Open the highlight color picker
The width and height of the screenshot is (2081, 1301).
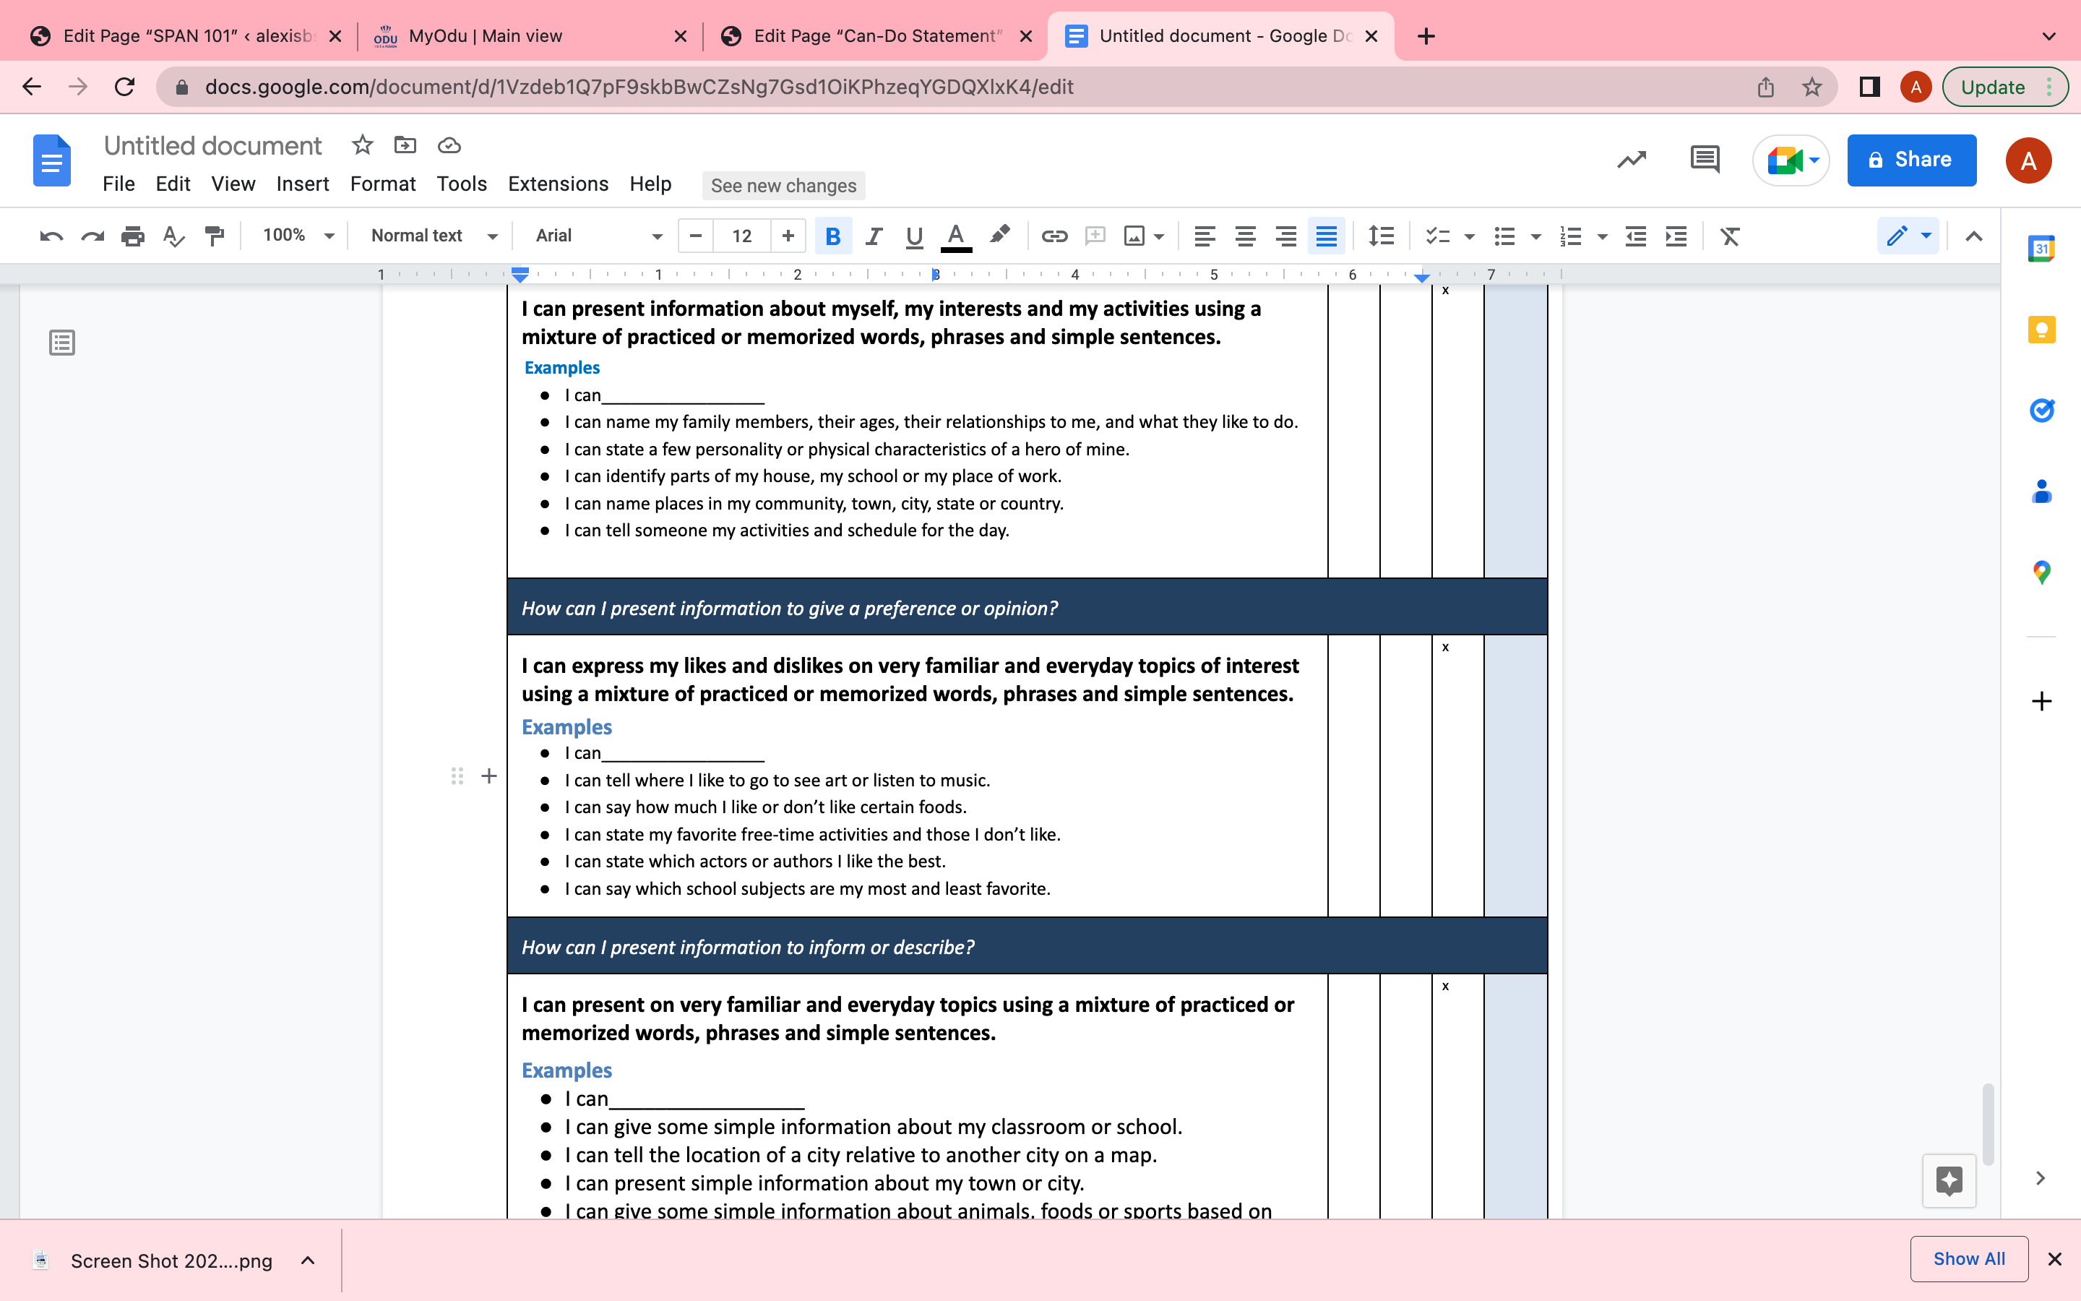pos(999,236)
